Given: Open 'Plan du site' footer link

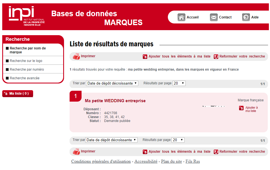Looking at the screenshot, I should pos(171,161).
